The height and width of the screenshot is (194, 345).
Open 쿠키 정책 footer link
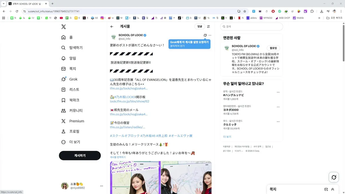tap(257, 147)
